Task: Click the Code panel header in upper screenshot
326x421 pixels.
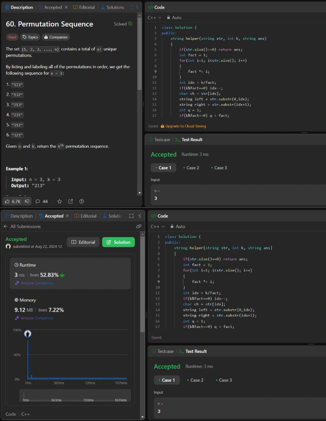Action: coord(156,7)
